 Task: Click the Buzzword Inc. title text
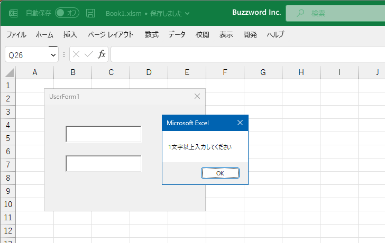[x=256, y=12]
